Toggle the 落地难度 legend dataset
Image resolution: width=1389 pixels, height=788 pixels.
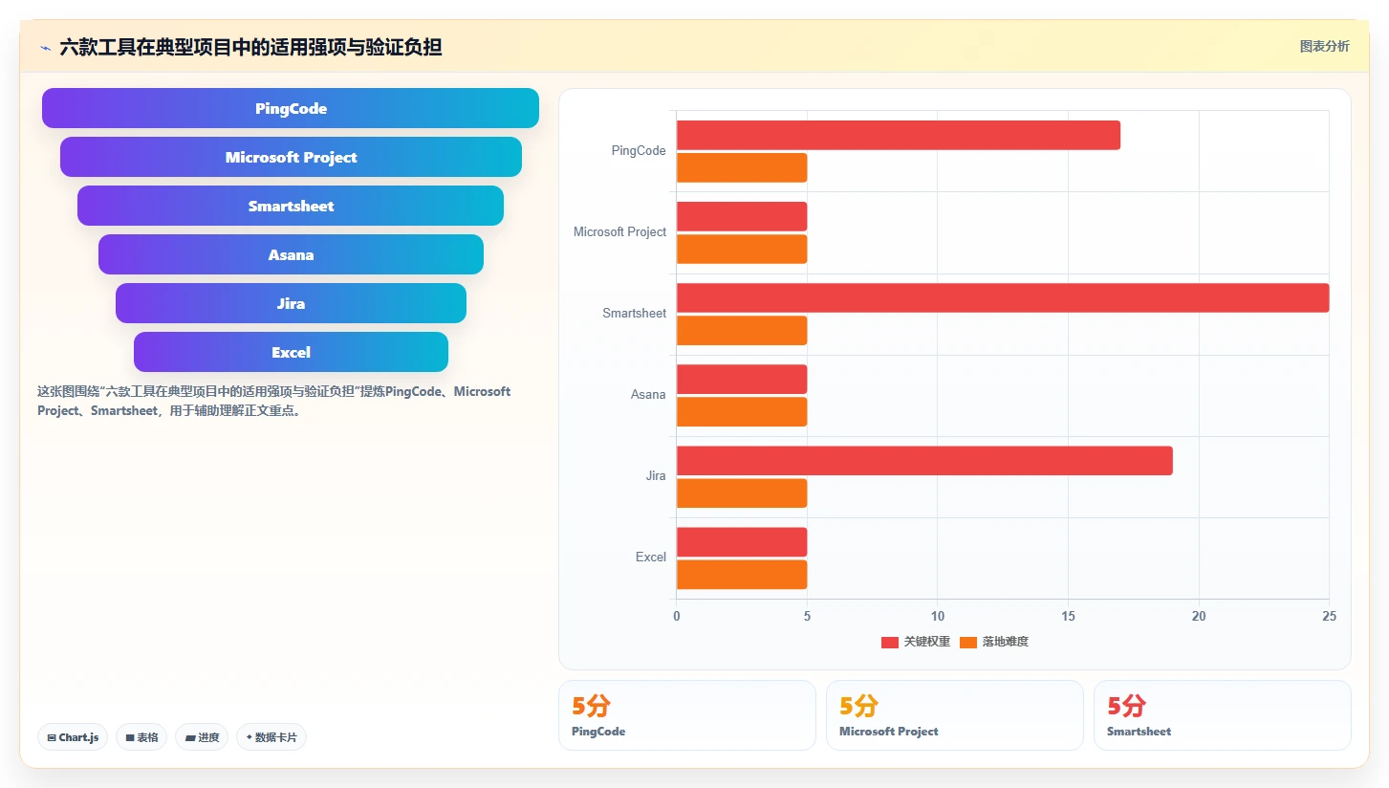coord(993,642)
